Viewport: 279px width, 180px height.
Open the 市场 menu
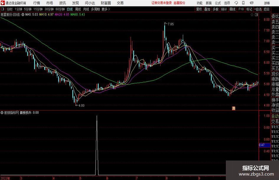[x=50, y=3]
